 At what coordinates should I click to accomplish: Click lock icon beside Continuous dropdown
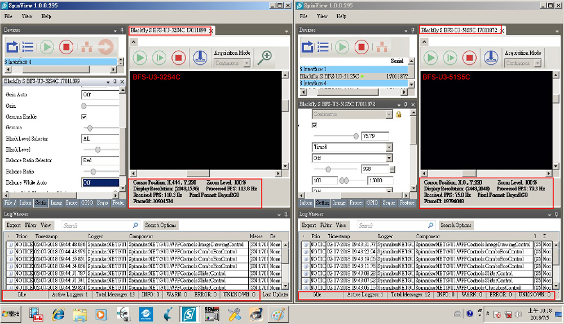[398, 115]
